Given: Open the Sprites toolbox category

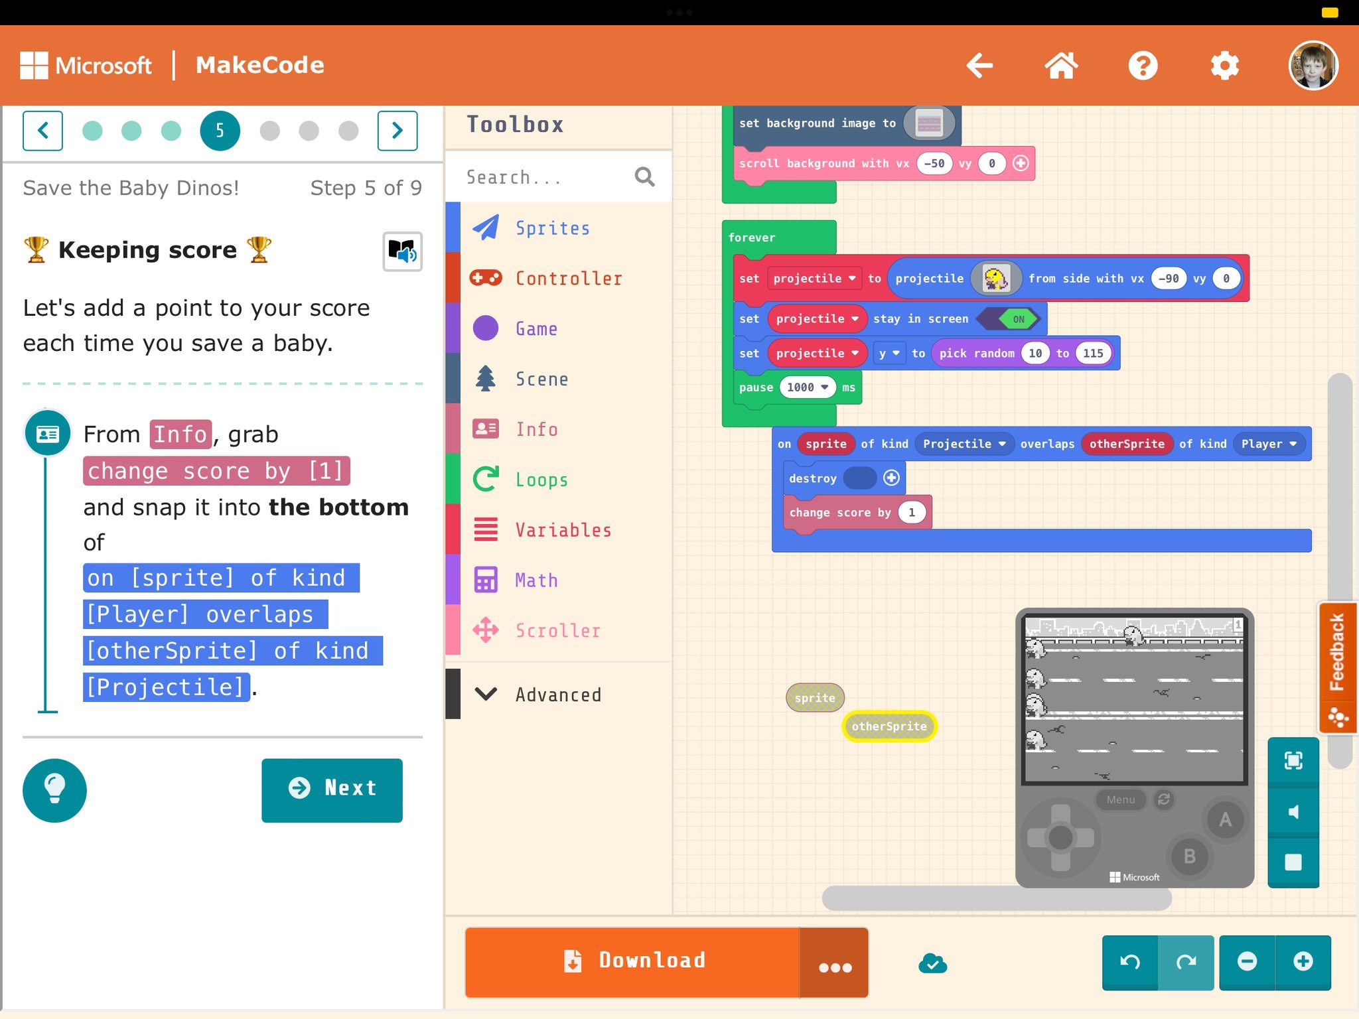Looking at the screenshot, I should 552,228.
